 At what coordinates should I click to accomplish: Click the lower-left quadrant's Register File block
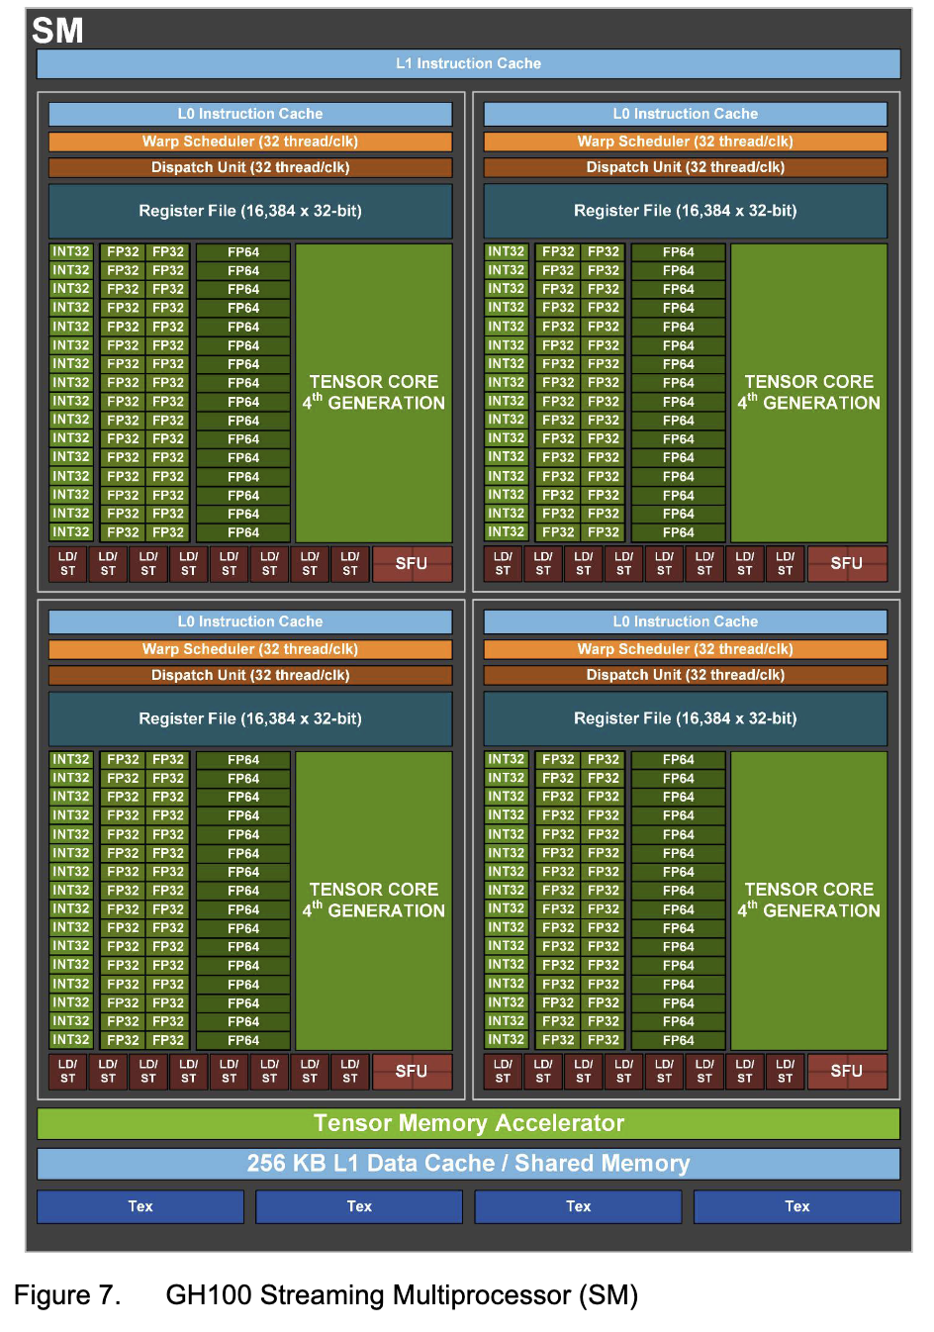(250, 718)
